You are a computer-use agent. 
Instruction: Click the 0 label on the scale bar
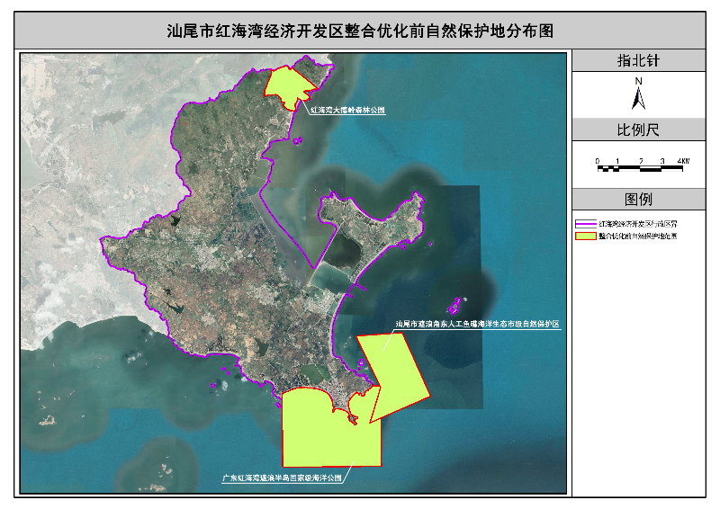tap(598, 161)
